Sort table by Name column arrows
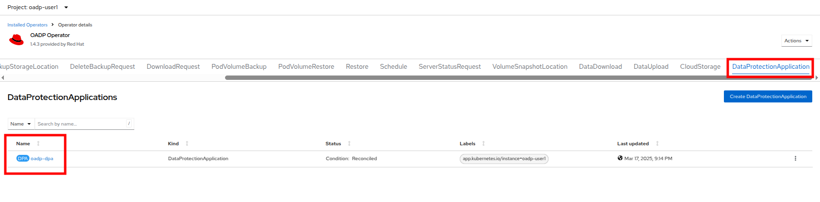The image size is (820, 202). coord(38,143)
